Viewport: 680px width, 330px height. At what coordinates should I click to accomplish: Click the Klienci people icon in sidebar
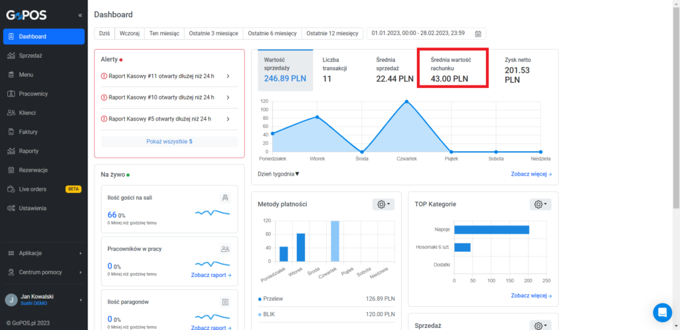click(x=12, y=113)
